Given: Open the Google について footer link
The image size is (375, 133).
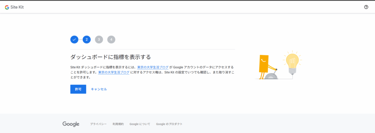Looking at the screenshot, I should (140, 124).
